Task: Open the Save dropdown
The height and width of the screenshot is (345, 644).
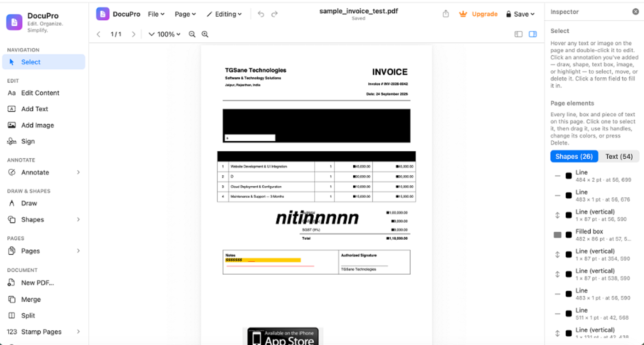Action: [x=520, y=14]
